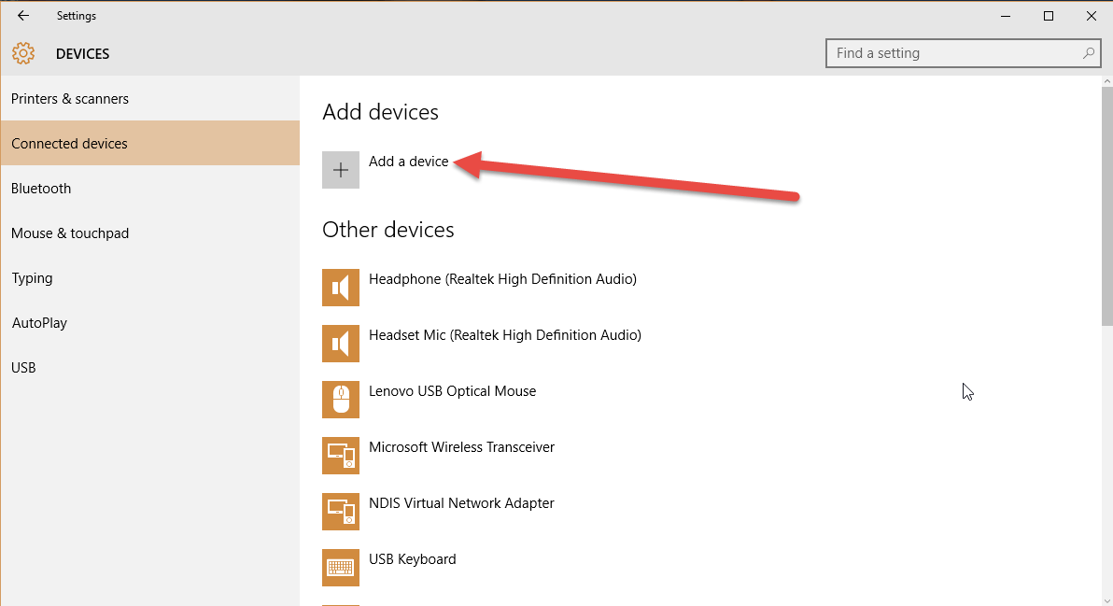Click the Headphone speaker icon

click(x=341, y=288)
